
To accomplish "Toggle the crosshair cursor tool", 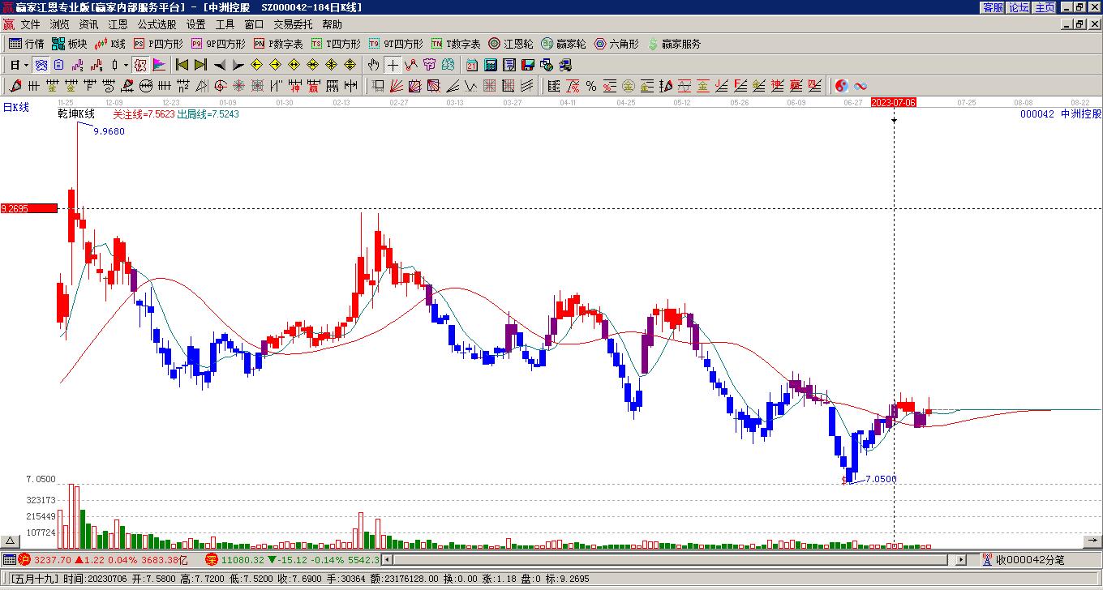I will (x=393, y=65).
